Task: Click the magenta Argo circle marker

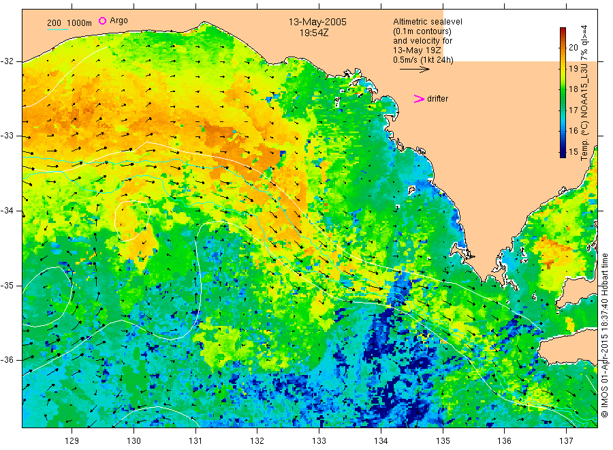Action: 102,20
